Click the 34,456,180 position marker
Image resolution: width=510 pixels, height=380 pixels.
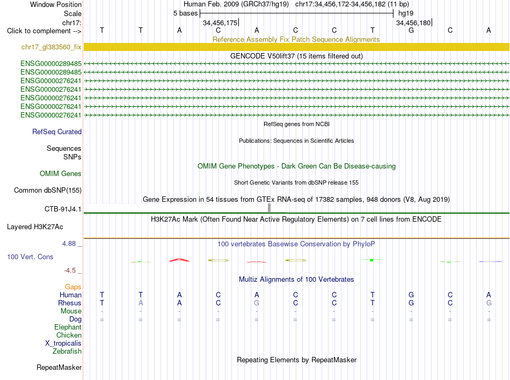[x=413, y=23]
